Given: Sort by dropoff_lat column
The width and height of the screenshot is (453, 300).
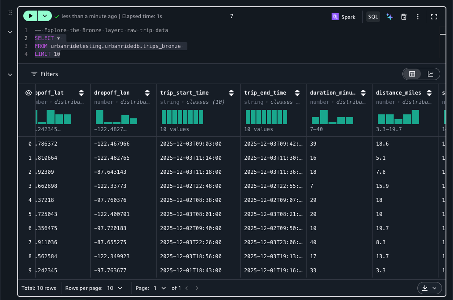Looking at the screenshot, I should pos(81,93).
